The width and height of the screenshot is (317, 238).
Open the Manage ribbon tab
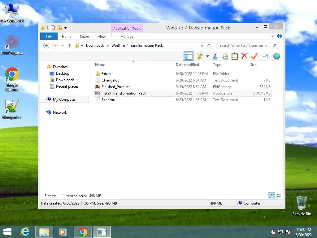127,37
